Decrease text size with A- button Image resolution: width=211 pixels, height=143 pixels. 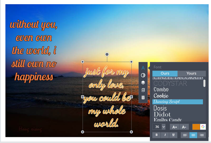click(x=184, y=127)
